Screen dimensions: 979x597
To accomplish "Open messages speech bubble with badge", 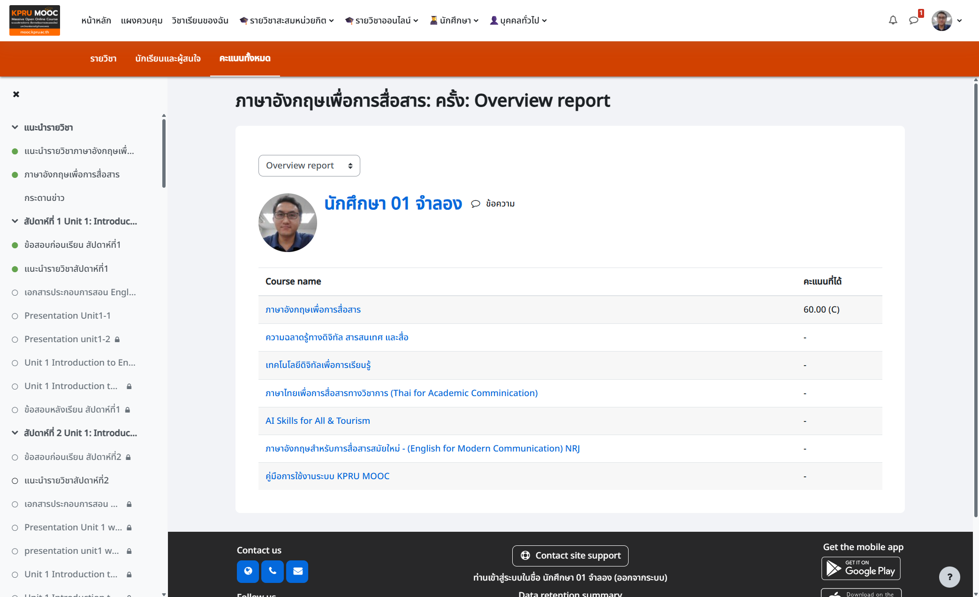I will tap(914, 20).
